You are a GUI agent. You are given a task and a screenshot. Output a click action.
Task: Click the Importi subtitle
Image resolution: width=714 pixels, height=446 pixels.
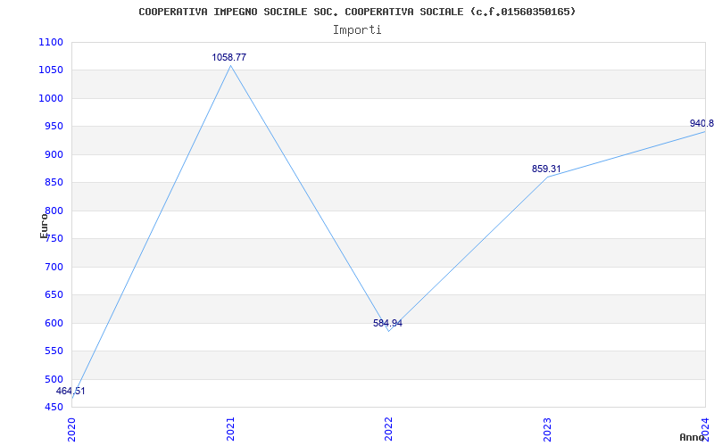(x=357, y=30)
